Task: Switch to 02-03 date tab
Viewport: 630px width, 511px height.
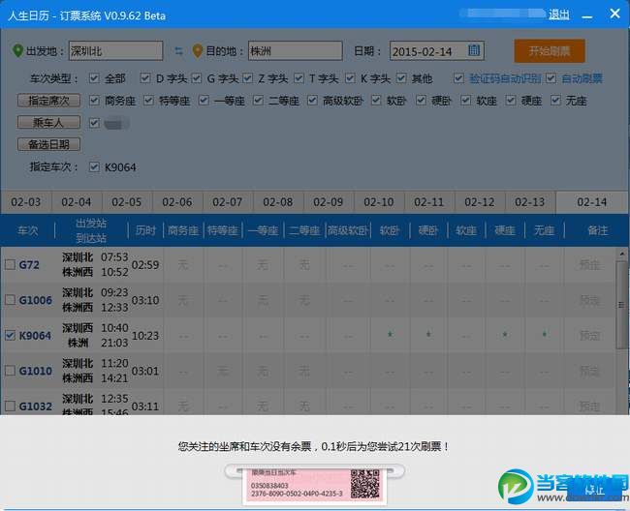Action: pos(26,201)
